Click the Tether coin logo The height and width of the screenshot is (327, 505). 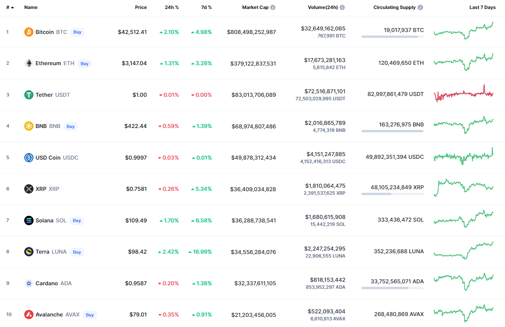29,95
